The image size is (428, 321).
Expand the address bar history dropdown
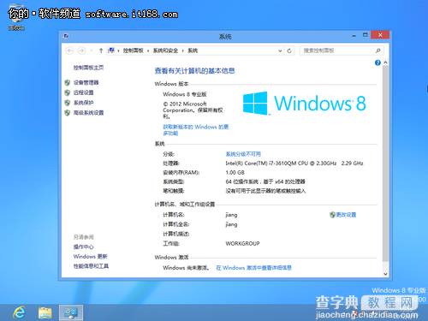pos(280,51)
